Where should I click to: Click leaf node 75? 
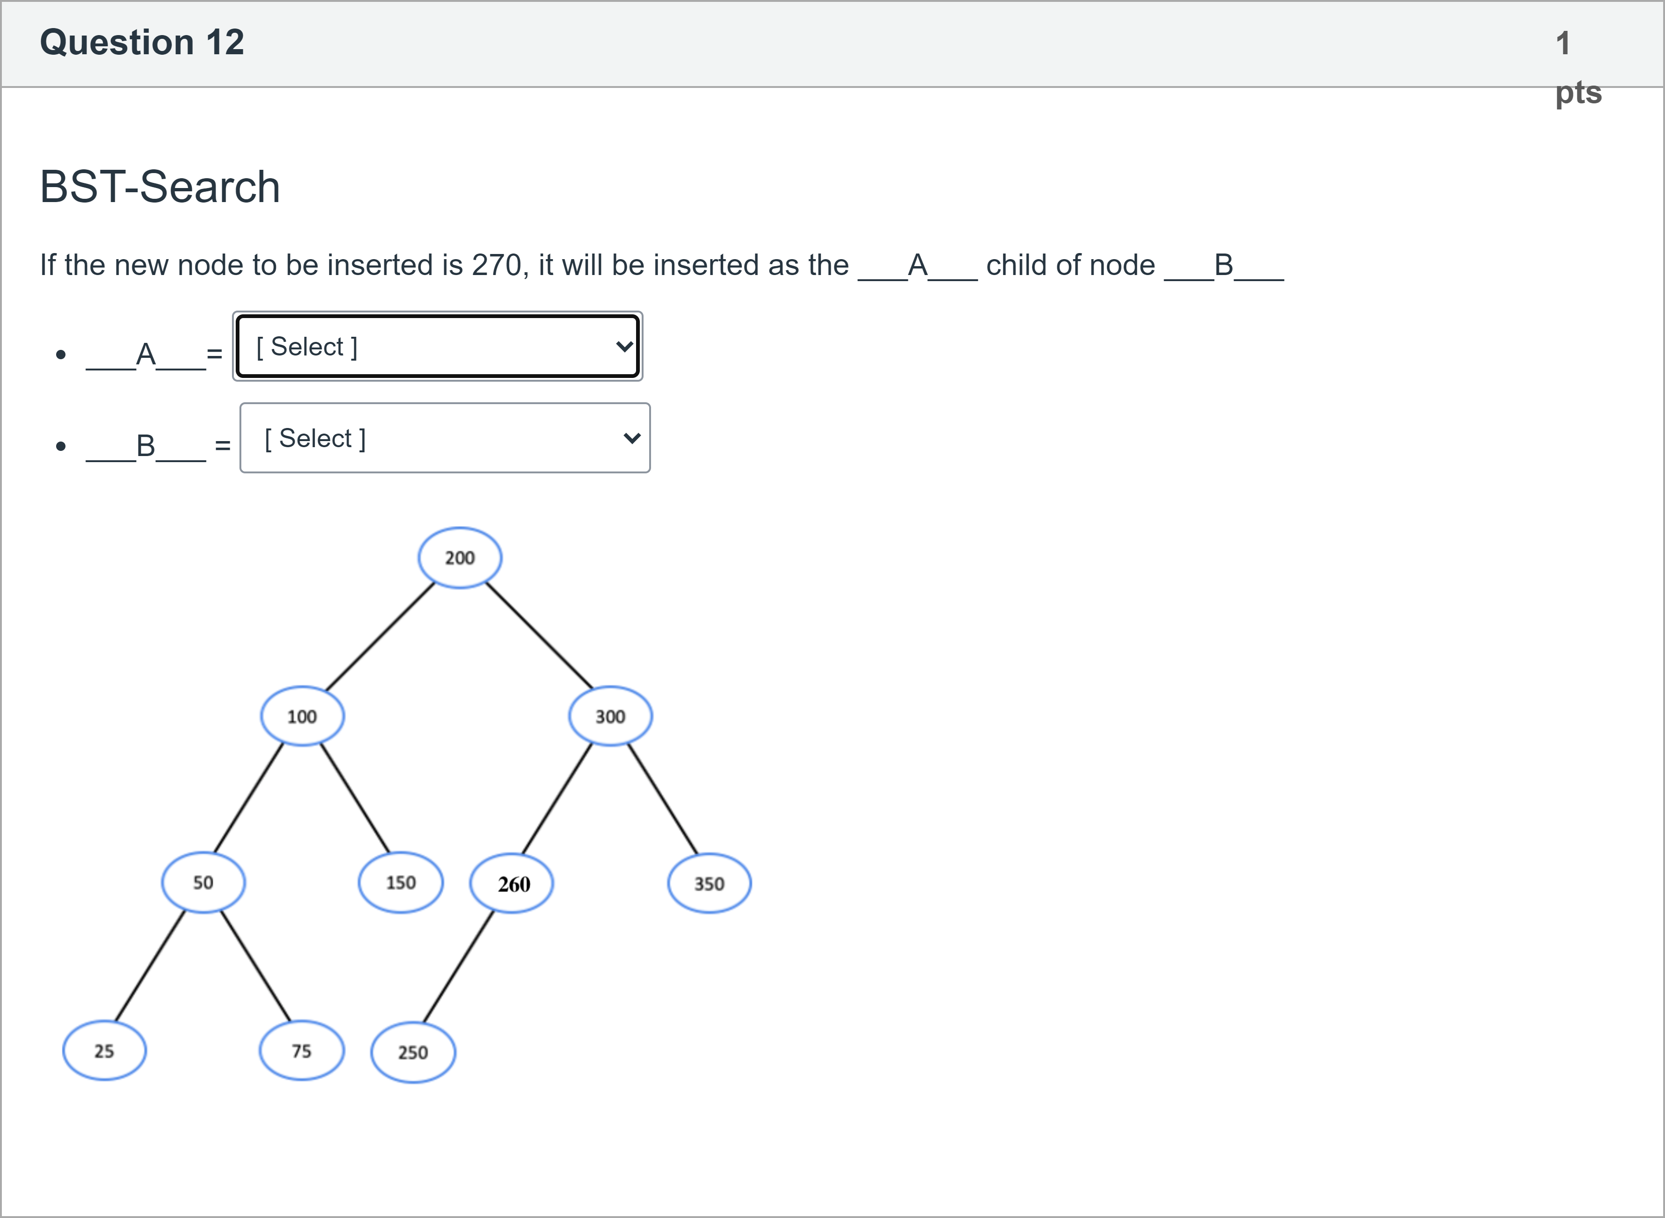(302, 1051)
